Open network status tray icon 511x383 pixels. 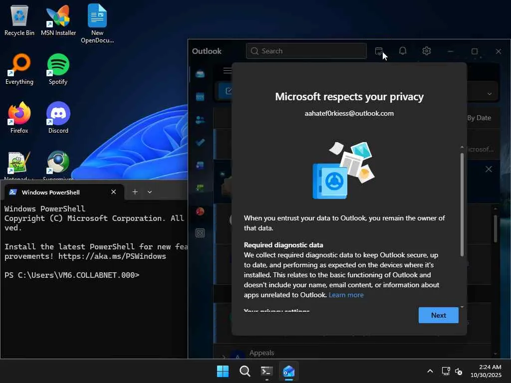[x=446, y=371]
